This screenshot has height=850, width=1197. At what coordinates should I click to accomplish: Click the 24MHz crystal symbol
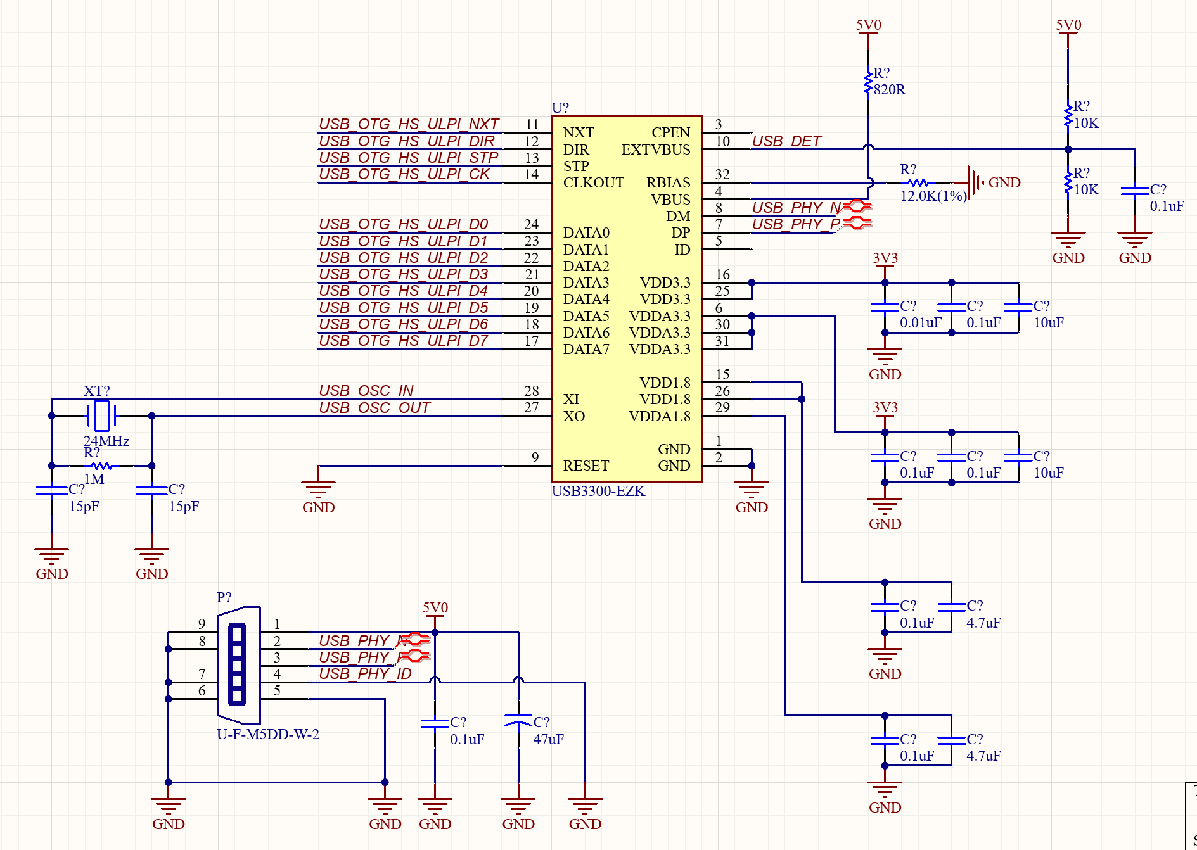click(101, 415)
